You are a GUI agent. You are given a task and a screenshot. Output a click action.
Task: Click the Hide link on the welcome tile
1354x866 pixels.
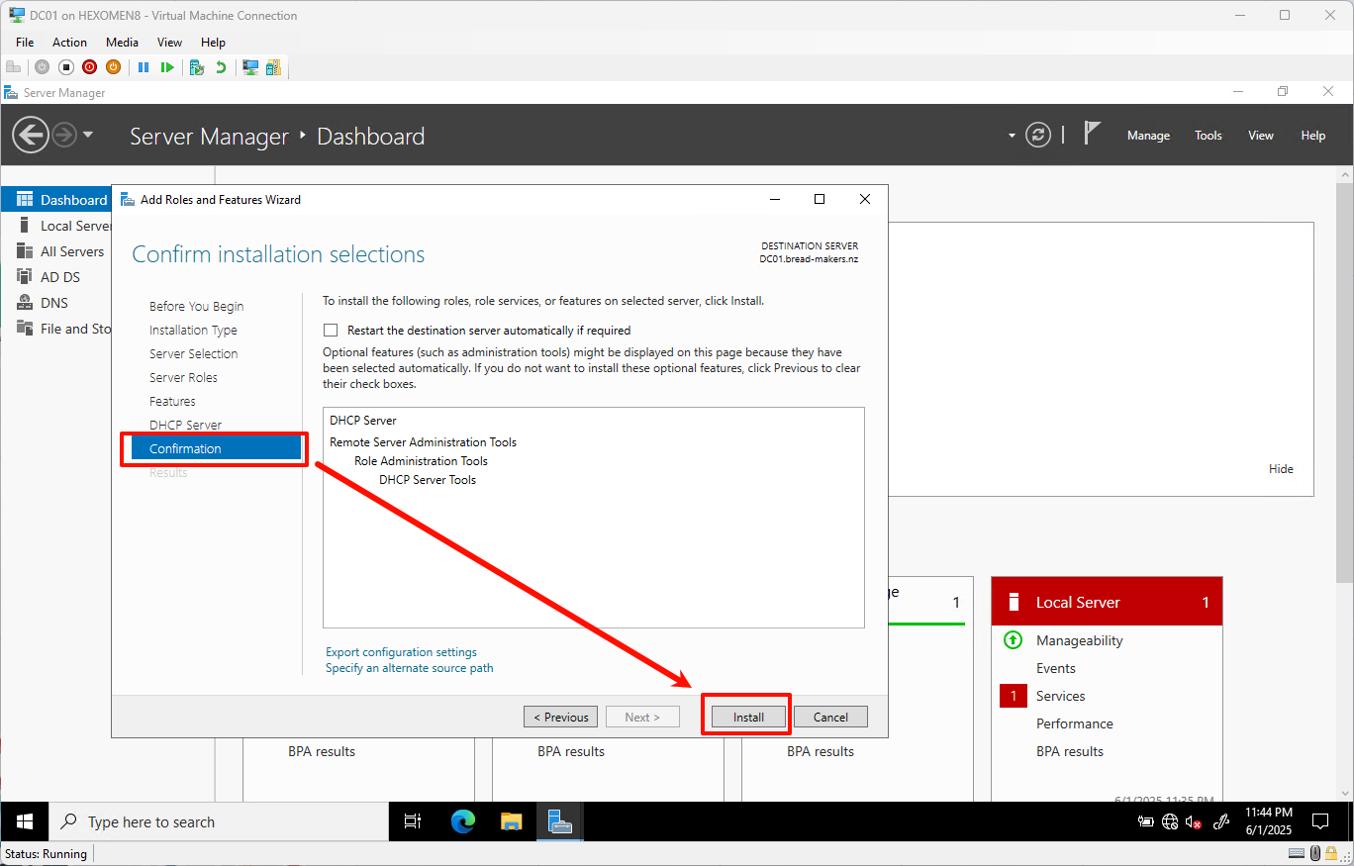pyautogui.click(x=1281, y=469)
